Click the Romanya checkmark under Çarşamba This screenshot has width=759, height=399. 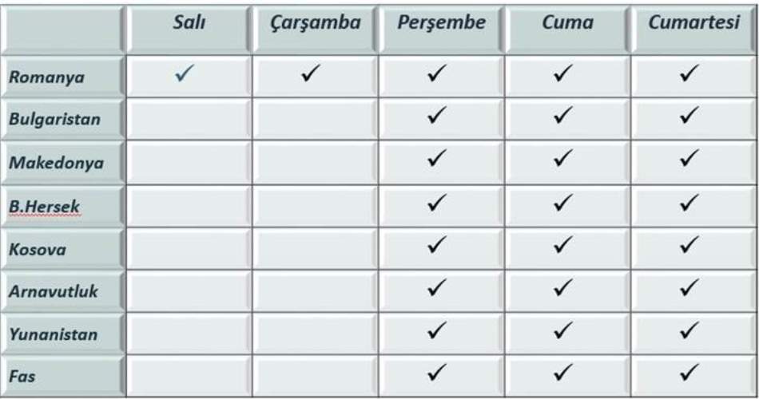click(312, 75)
